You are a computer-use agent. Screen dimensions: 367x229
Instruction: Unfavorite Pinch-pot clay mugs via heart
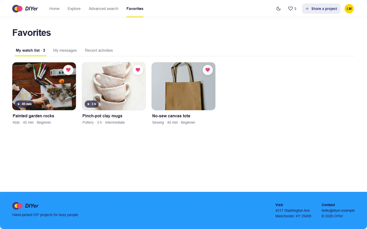point(138,70)
